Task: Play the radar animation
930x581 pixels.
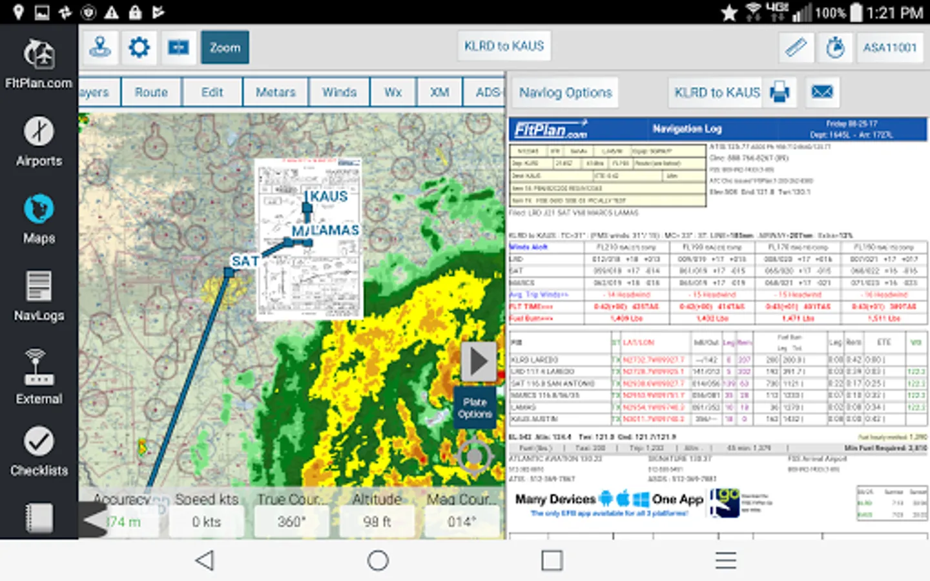Action: (479, 362)
